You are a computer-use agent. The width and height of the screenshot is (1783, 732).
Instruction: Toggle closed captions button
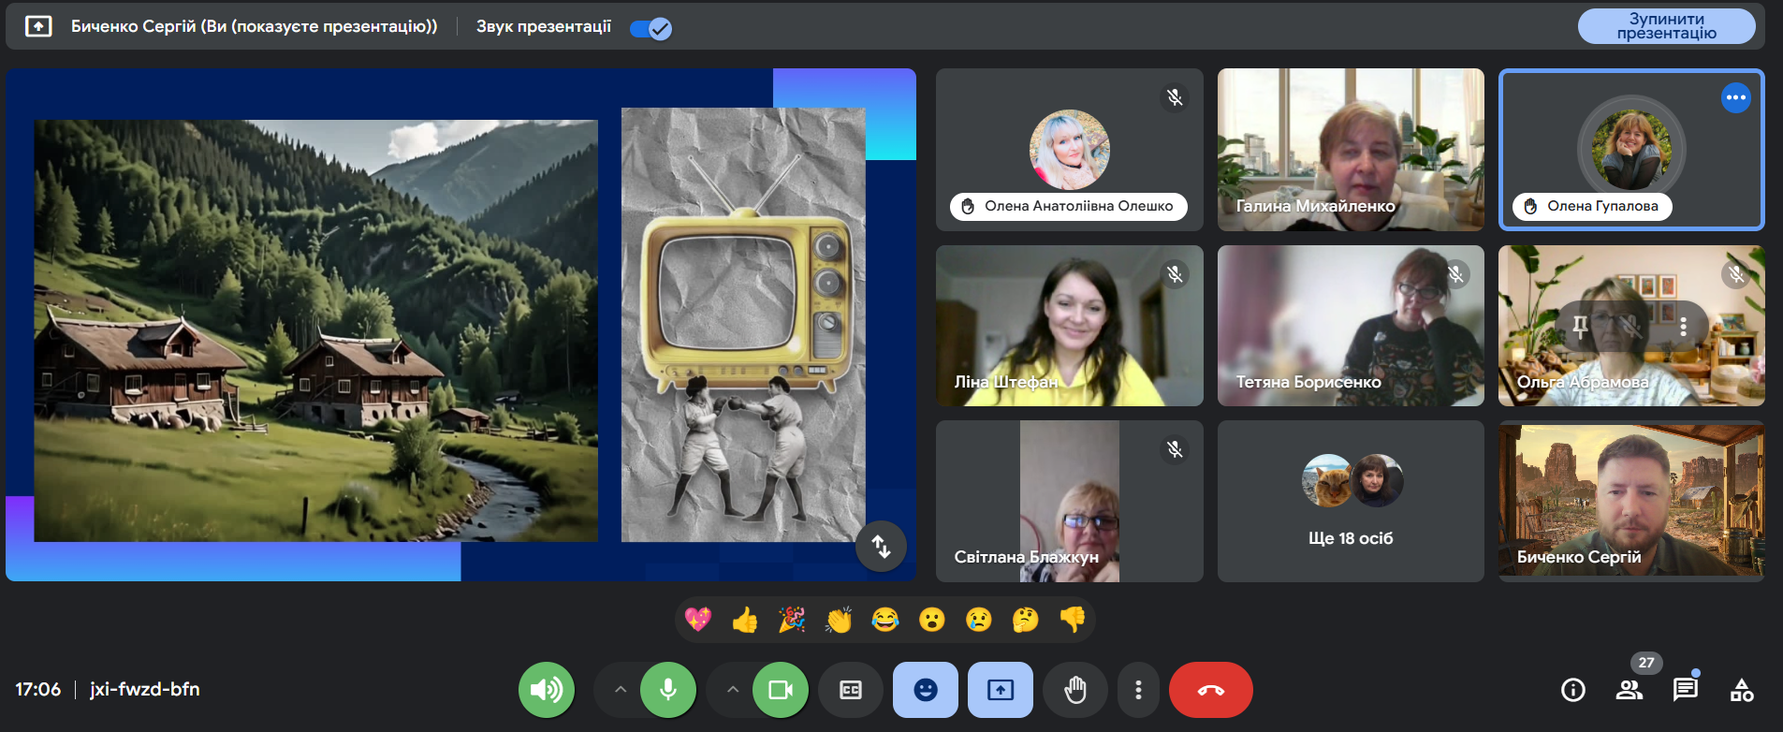coord(851,690)
